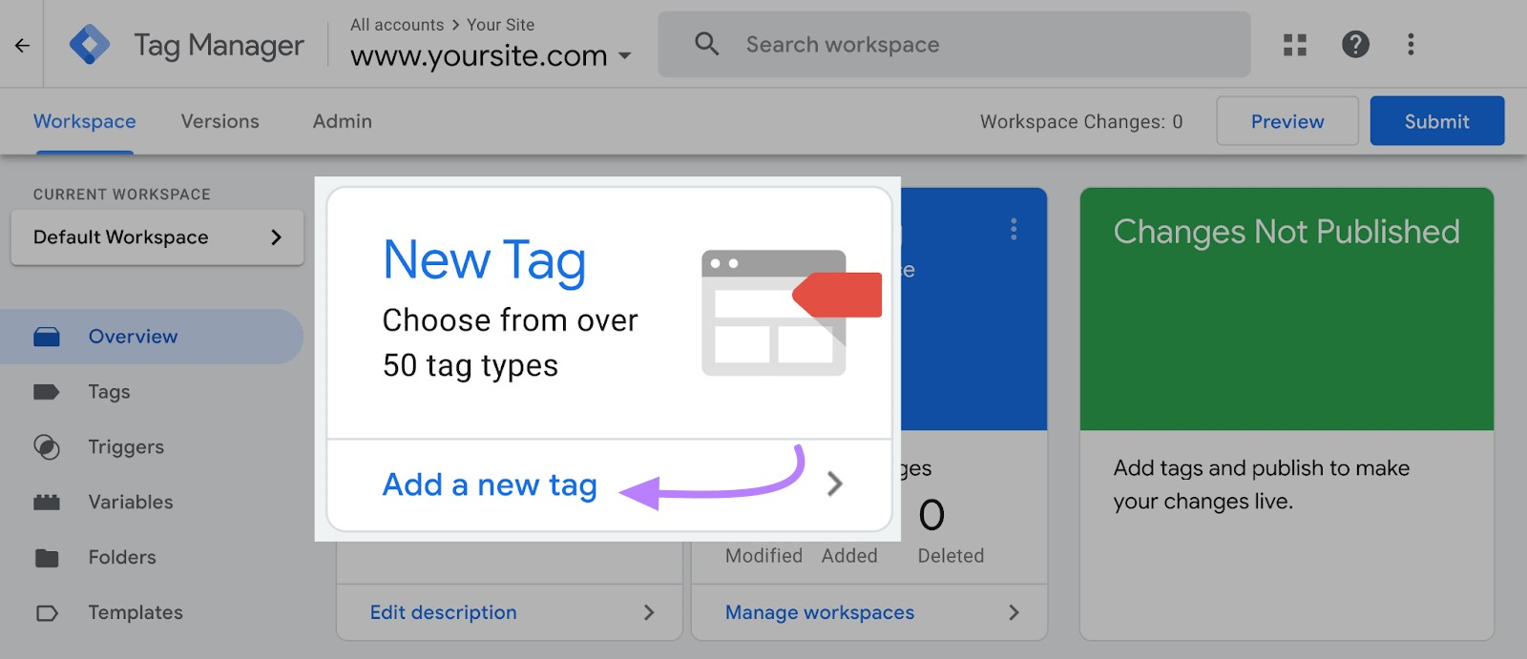Click the blue Submit button

coord(1437,121)
